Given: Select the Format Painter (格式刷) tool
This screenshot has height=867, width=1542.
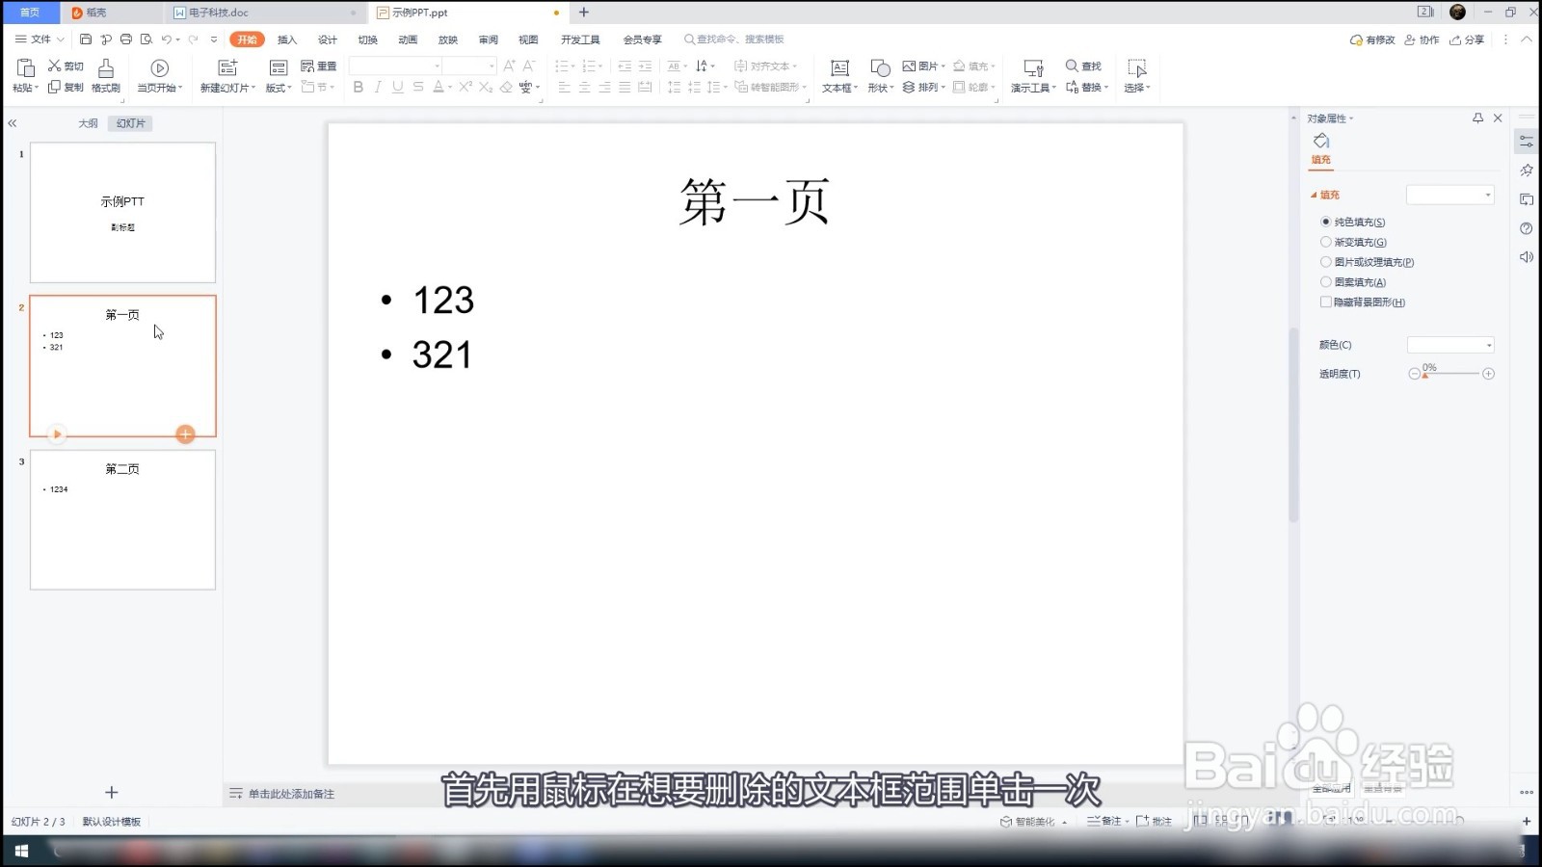Looking at the screenshot, I should [106, 77].
